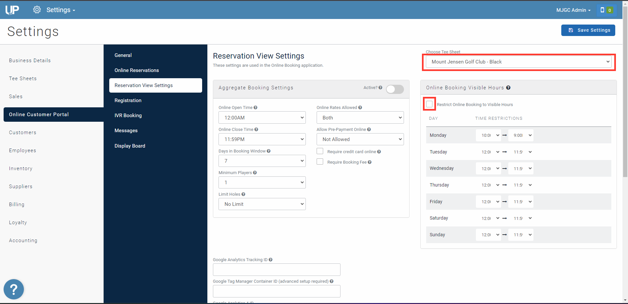Open the Settings gear icon

37,10
